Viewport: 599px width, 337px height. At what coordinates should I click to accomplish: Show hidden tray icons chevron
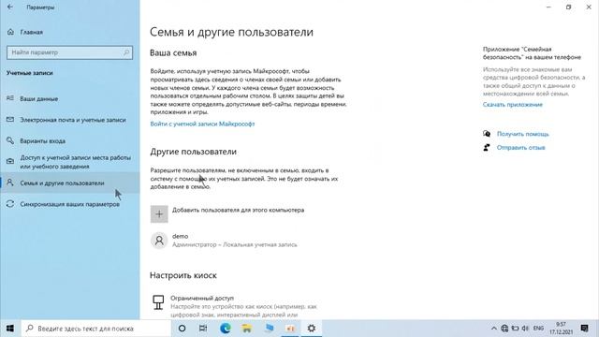point(493,329)
